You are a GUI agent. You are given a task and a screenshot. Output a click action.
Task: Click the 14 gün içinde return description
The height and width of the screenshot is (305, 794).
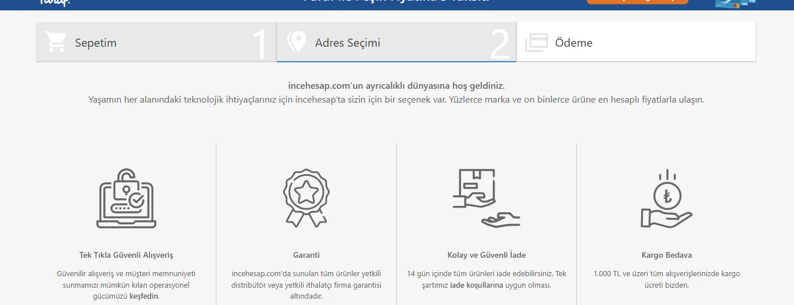point(486,279)
